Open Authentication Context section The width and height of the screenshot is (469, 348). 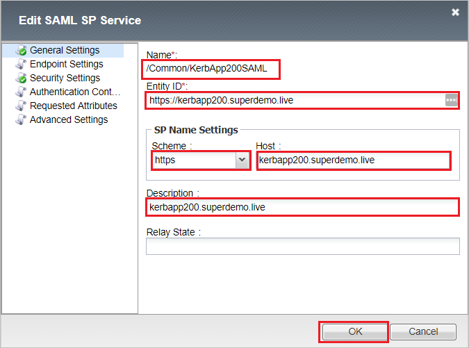coord(75,92)
